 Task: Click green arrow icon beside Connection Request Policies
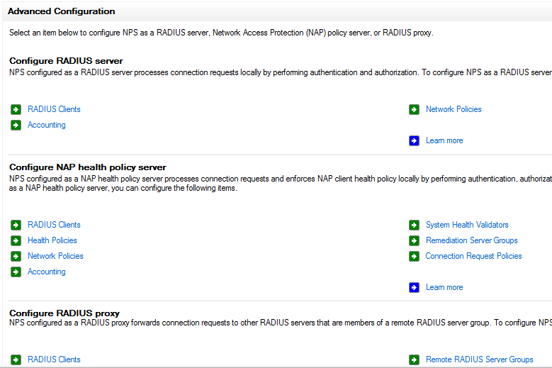pos(414,256)
